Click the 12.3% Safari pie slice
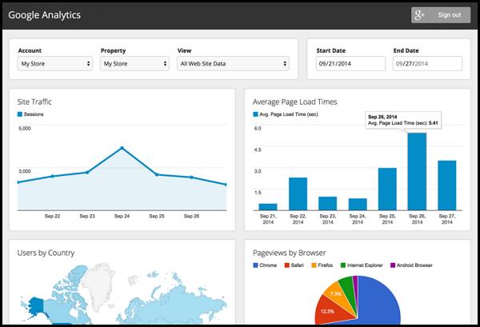The width and height of the screenshot is (480, 327). tap(330, 310)
